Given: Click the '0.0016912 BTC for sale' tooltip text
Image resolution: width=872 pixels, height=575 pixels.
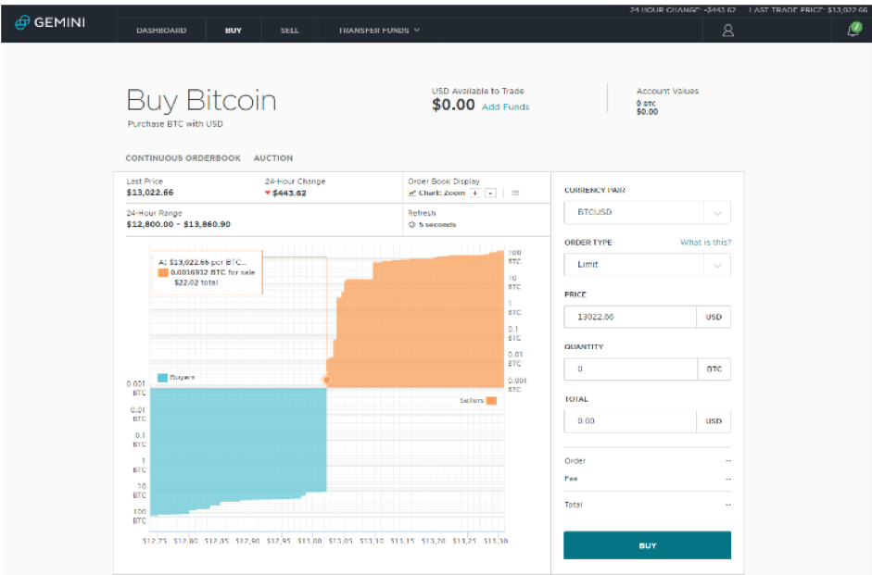Looking at the screenshot, I should [212, 272].
